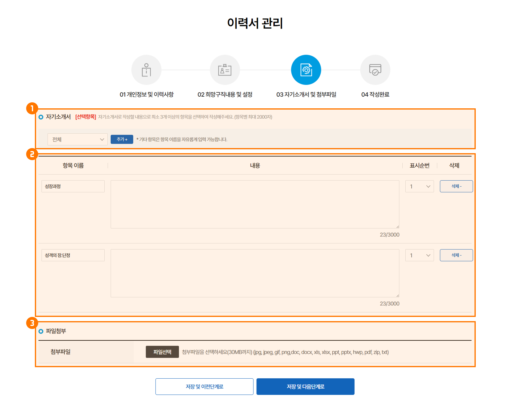Click the 성격의 장.단점 item name field

coord(73,255)
